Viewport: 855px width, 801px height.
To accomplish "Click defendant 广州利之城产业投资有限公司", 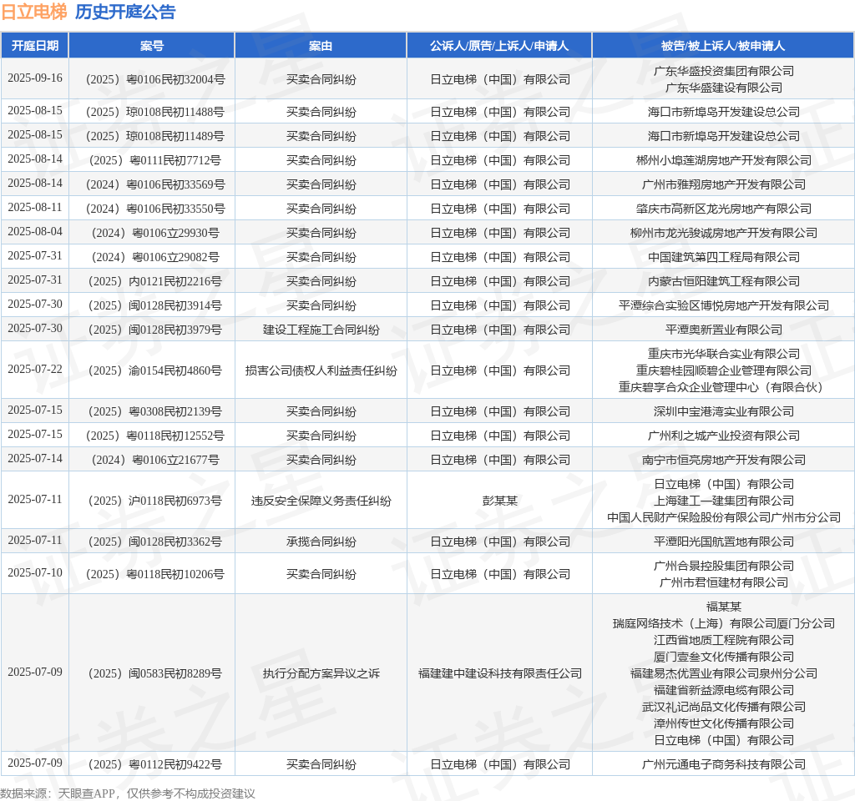I will tap(724, 436).
